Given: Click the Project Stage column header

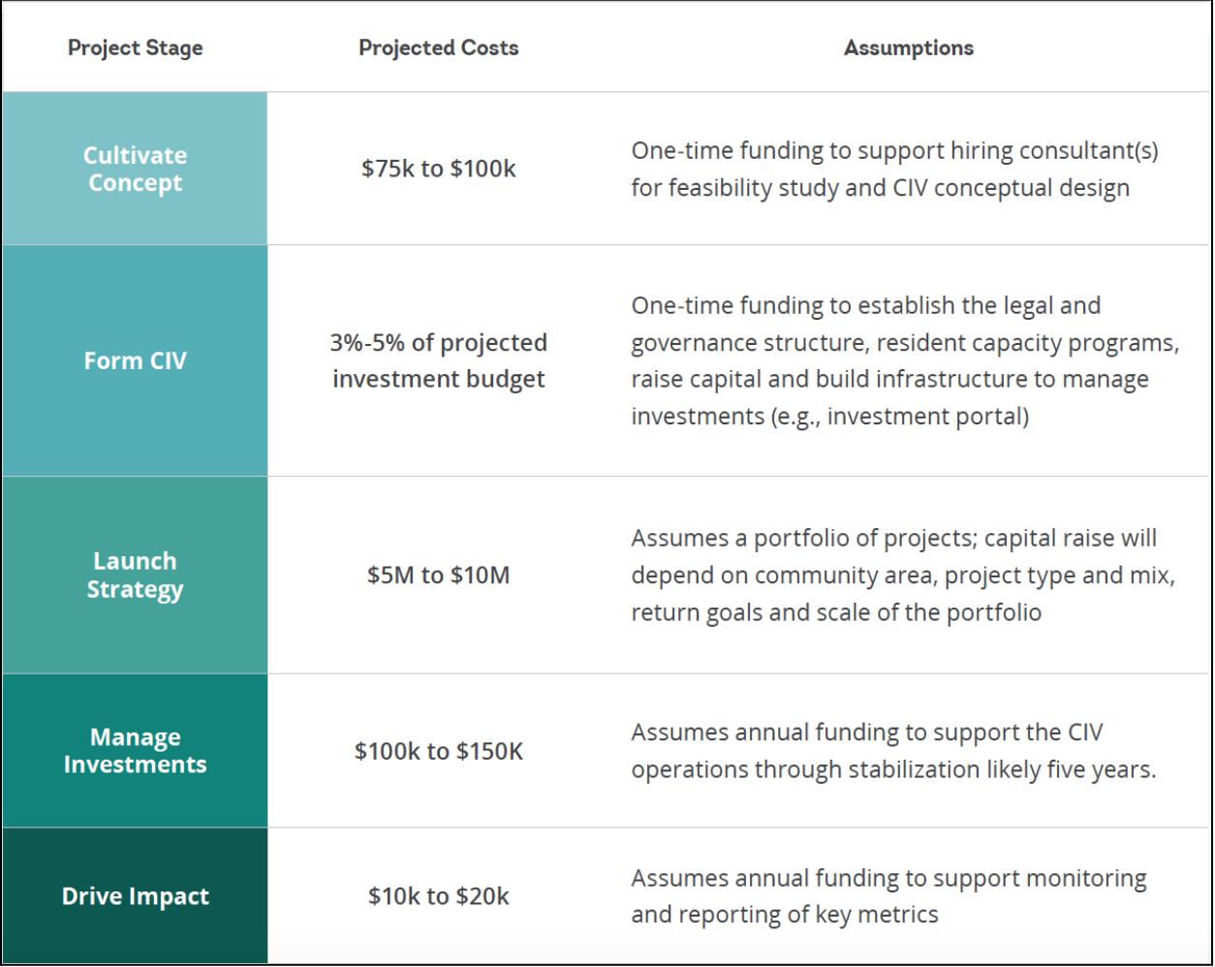Looking at the screenshot, I should [135, 48].
